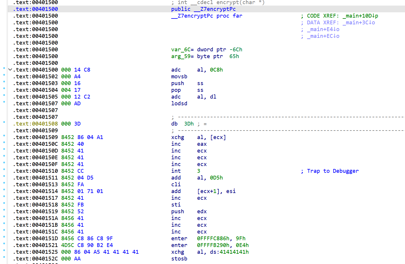
Task: Select the var_6C variable definition
Action: (x=207, y=50)
